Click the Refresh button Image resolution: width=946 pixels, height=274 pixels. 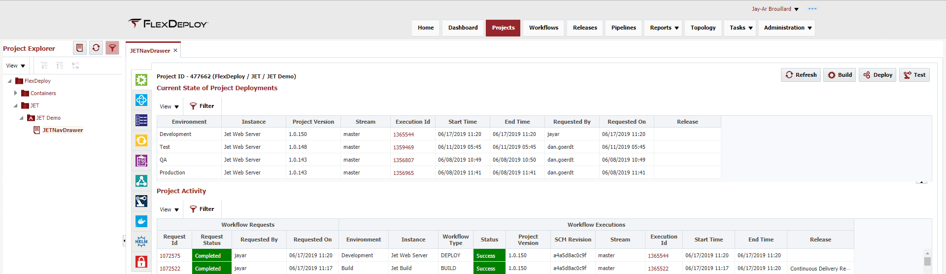coord(801,75)
